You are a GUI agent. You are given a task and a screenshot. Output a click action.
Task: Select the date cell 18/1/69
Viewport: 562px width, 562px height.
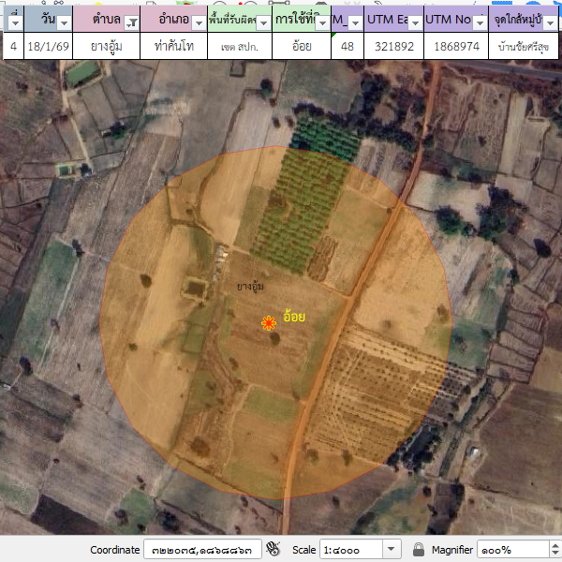click(48, 46)
